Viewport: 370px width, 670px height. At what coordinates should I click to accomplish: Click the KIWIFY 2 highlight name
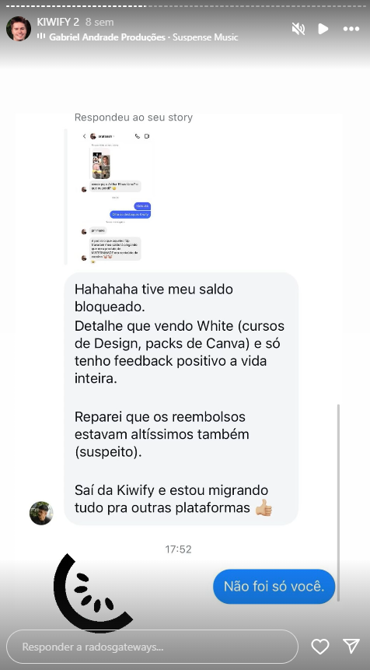(x=58, y=23)
